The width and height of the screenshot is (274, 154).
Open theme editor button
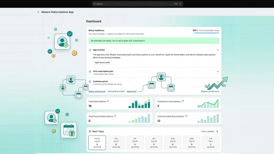tap(102, 63)
